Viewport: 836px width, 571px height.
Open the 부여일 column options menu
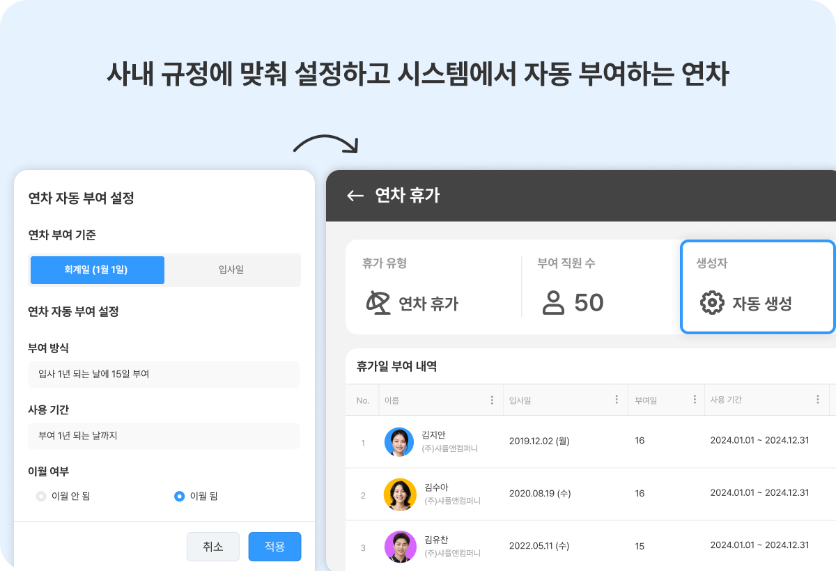(x=694, y=400)
